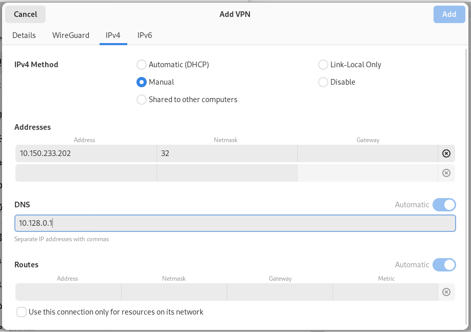Open the WireGuard tab
The width and height of the screenshot is (471, 332).
pyautogui.click(x=71, y=35)
